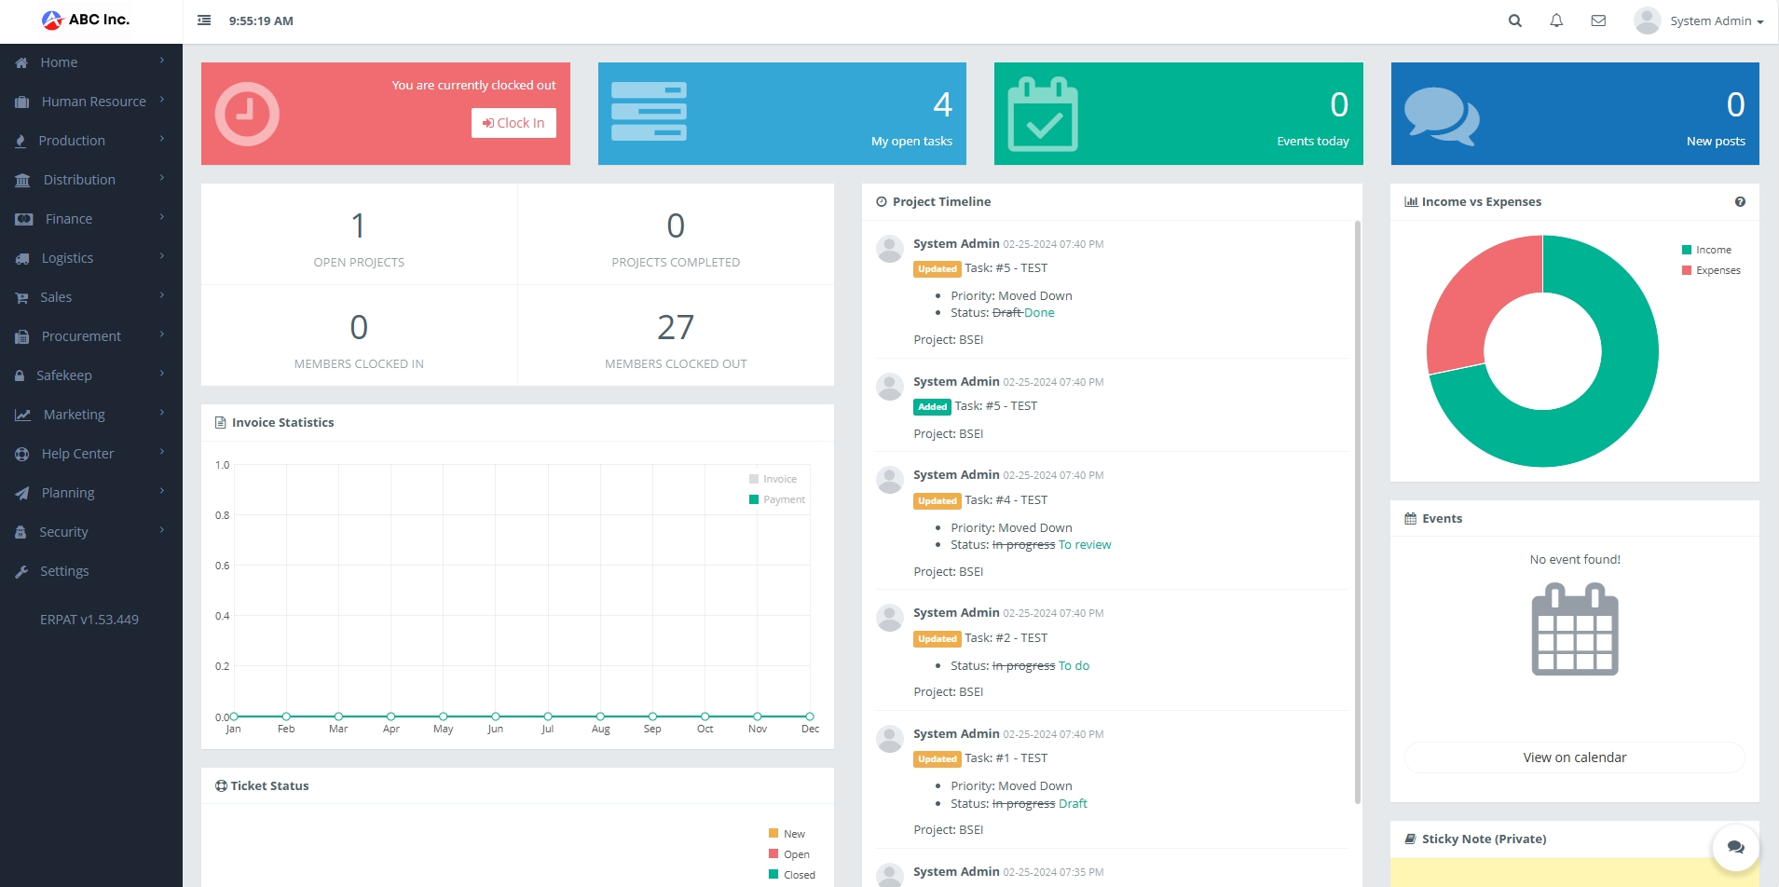The image size is (1779, 887).
Task: Toggle Income in the donut chart legend
Action: [x=1706, y=250]
